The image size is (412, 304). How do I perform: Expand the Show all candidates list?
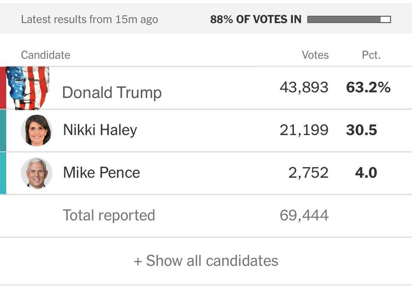point(206,261)
